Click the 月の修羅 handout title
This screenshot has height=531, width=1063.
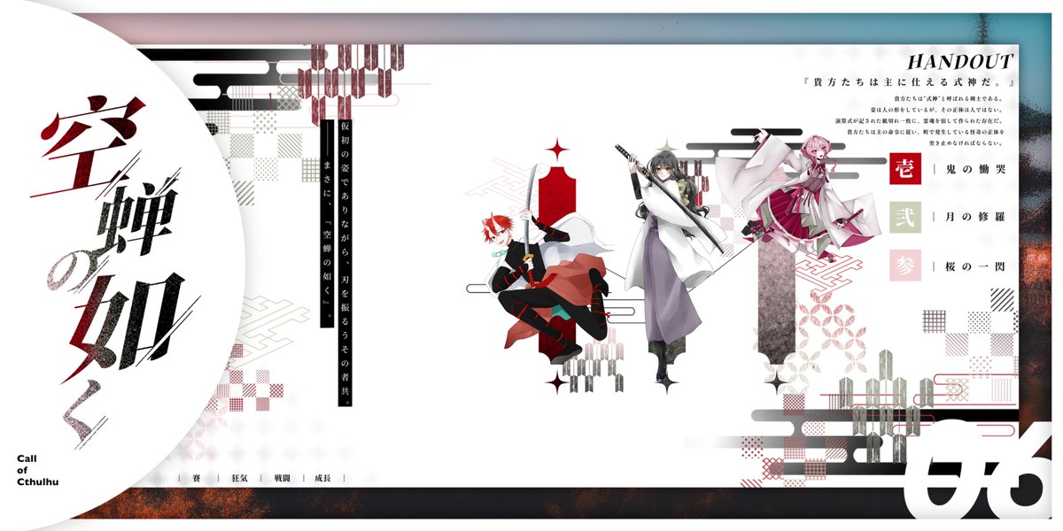point(974,217)
